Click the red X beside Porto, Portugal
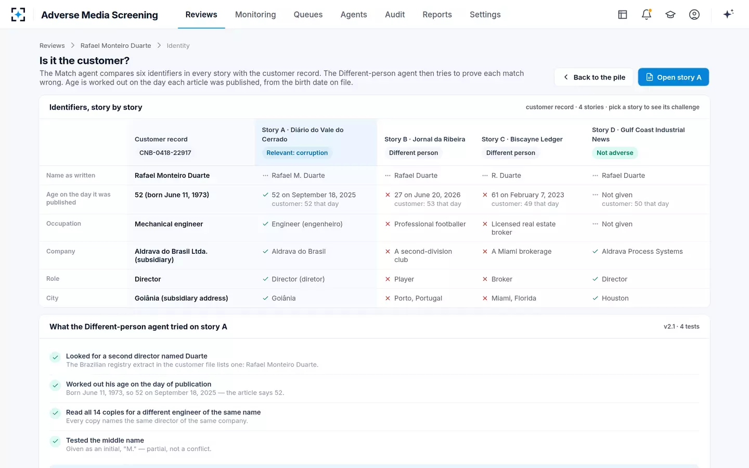The width and height of the screenshot is (749, 468). tap(388, 298)
